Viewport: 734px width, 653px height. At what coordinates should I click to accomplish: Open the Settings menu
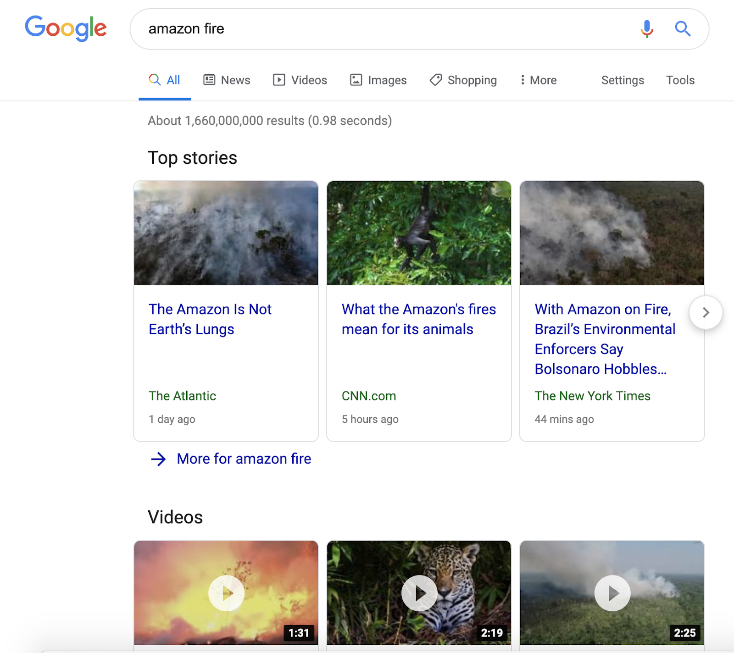[623, 80]
